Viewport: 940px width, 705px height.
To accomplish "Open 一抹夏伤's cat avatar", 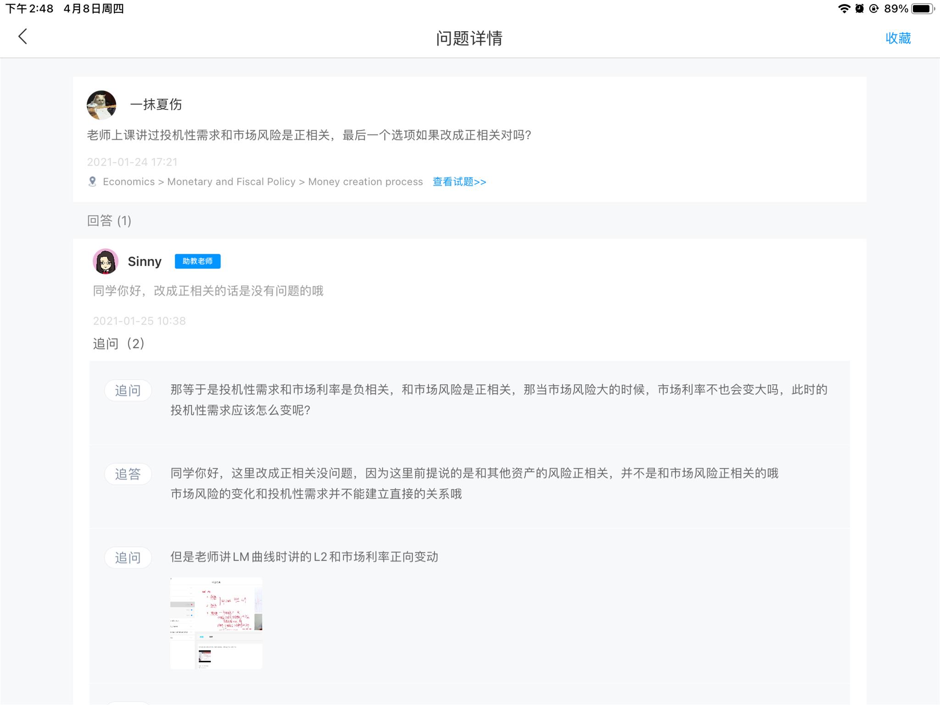I will [x=101, y=105].
